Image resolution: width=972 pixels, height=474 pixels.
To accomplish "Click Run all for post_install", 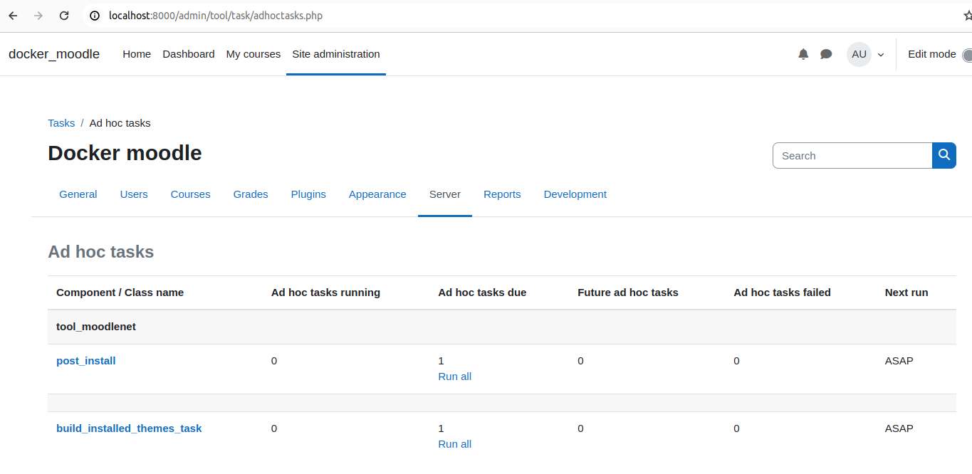I will pyautogui.click(x=455, y=376).
